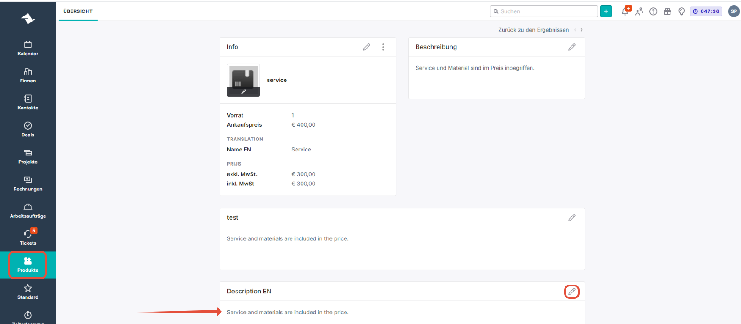This screenshot has height=324, width=741.
Task: Open Tickets in the sidebar
Action: [28, 237]
